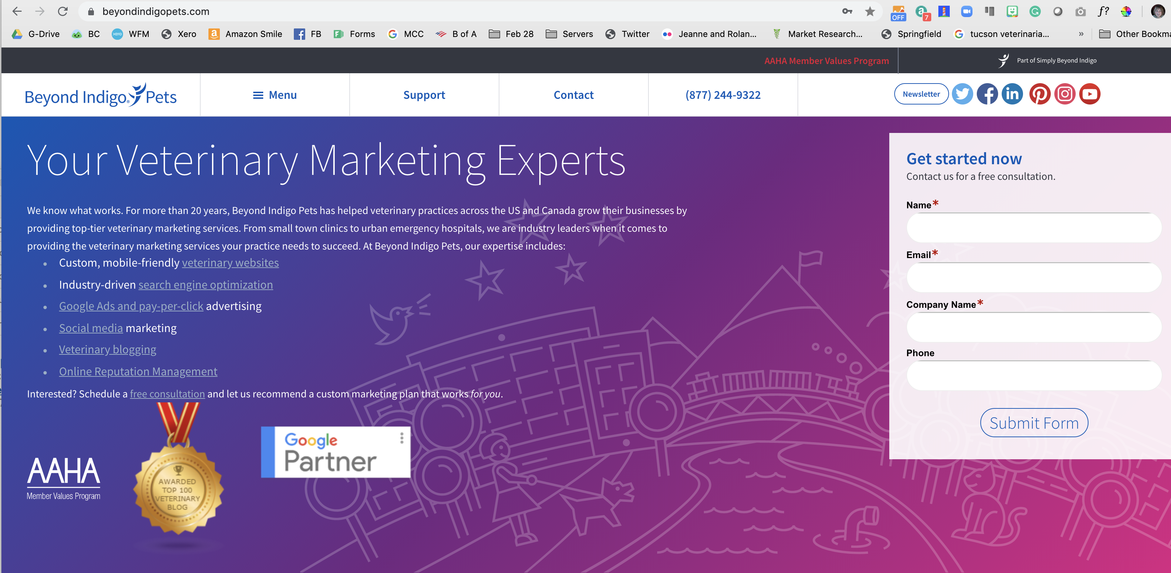The height and width of the screenshot is (573, 1171).
Task: Focus the Phone input field
Action: point(1034,375)
